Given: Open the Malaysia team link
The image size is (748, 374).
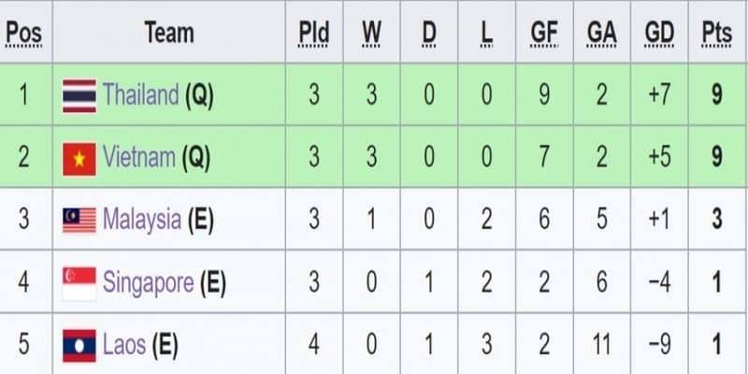Looking at the screenshot, I should point(142,220).
